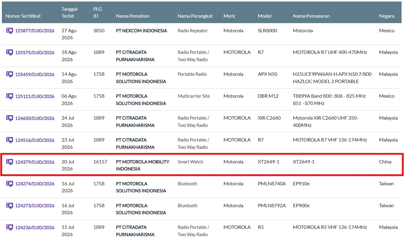Open certificate link 124516/DJID/2026
The image size is (404, 241).
coord(35,140)
